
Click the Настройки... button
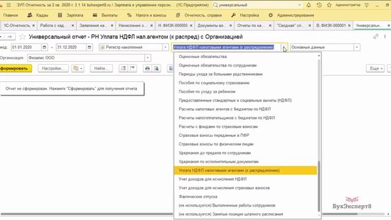click(x=53, y=68)
